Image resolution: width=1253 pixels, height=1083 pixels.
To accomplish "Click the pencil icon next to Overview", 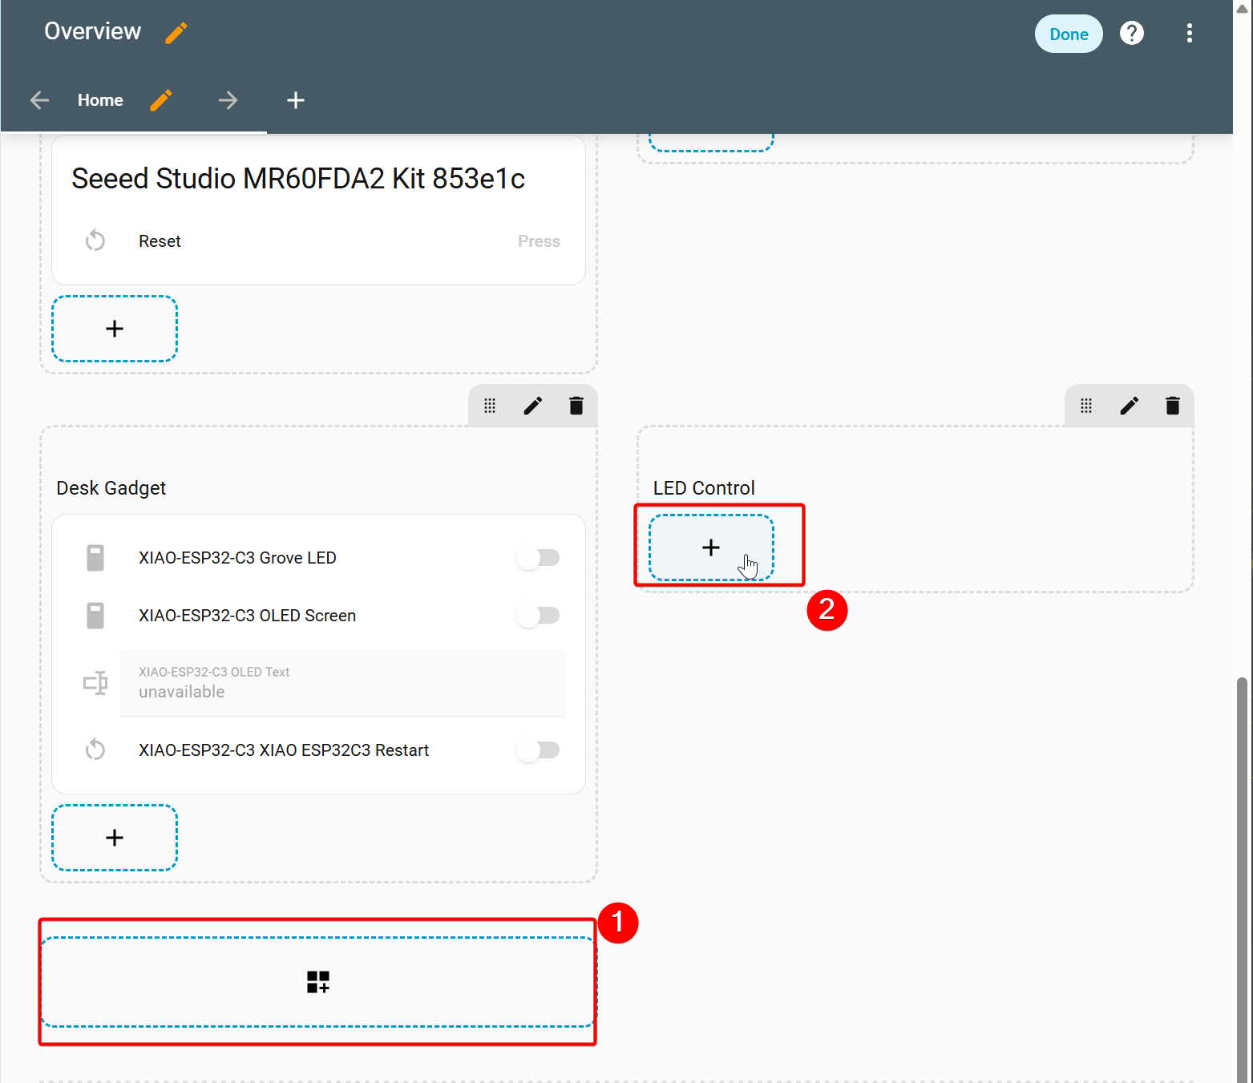I will point(176,33).
